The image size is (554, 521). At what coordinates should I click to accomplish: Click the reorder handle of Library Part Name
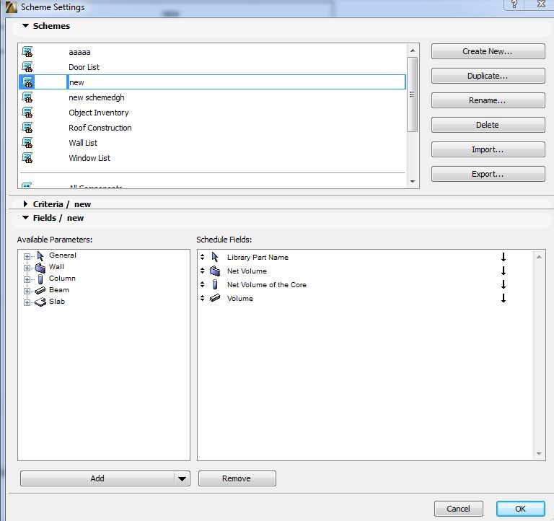pos(202,257)
